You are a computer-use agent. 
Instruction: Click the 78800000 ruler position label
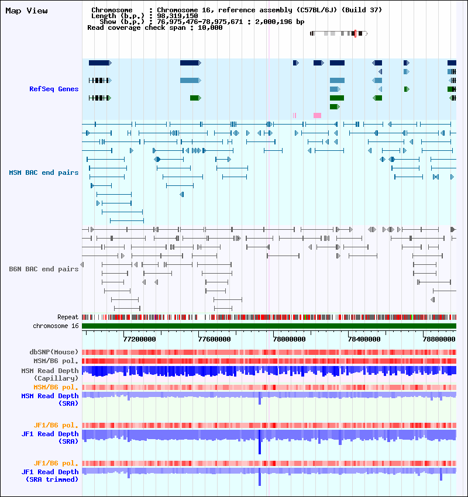[439, 339]
